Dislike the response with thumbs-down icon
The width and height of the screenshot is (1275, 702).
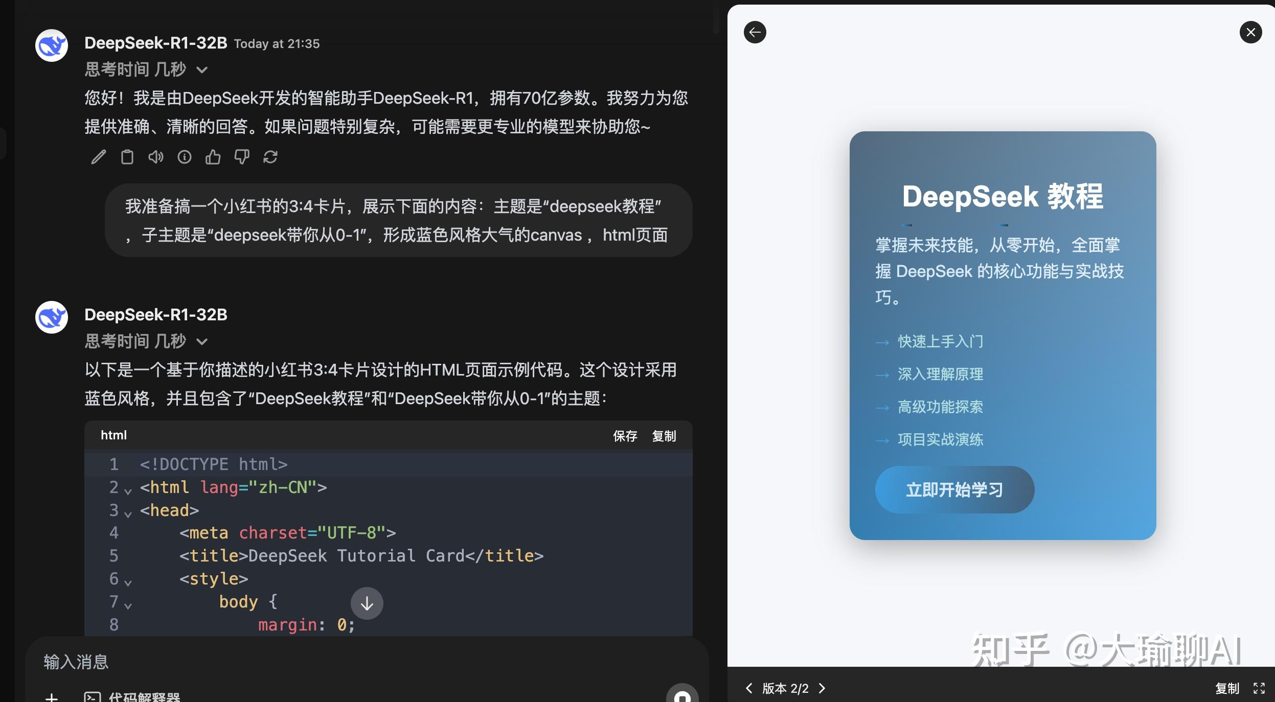[242, 157]
